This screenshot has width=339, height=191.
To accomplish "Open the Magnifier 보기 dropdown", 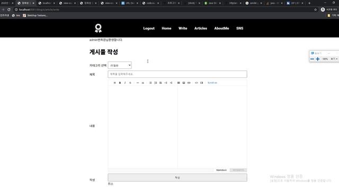I will tap(334, 59).
